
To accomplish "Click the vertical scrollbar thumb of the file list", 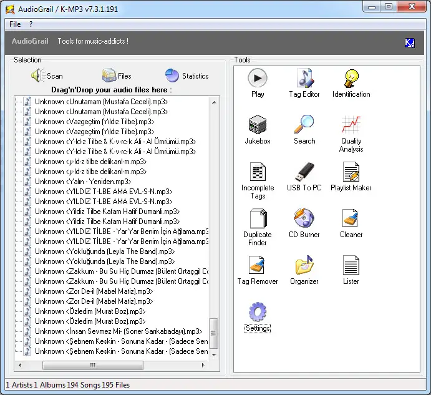I will (x=213, y=333).
